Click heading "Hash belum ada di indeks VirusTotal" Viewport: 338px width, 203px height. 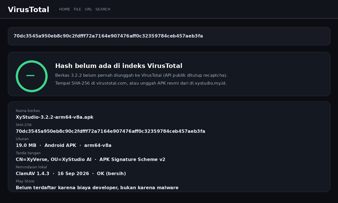[x=119, y=66]
